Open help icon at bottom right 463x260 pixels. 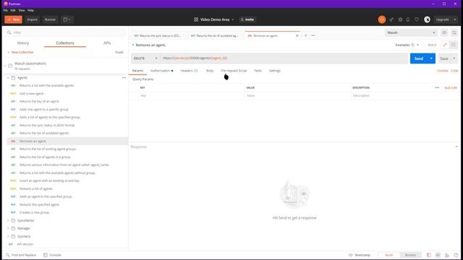[456, 255]
